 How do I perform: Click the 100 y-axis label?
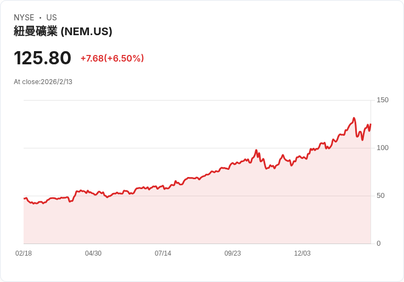(383, 148)
